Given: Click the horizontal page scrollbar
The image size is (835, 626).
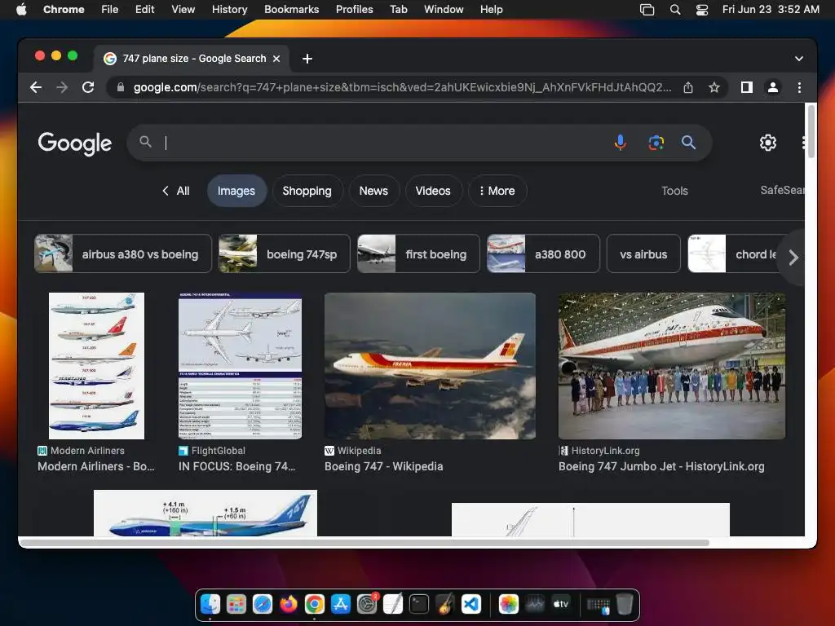Looking at the screenshot, I should tap(364, 542).
